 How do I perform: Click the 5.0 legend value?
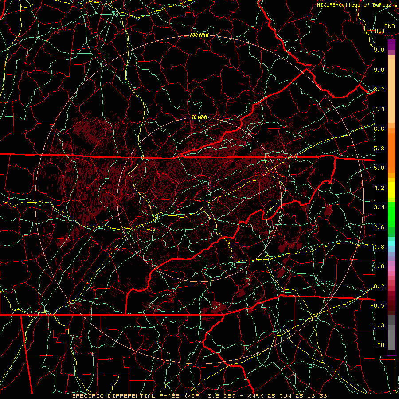[379, 168]
